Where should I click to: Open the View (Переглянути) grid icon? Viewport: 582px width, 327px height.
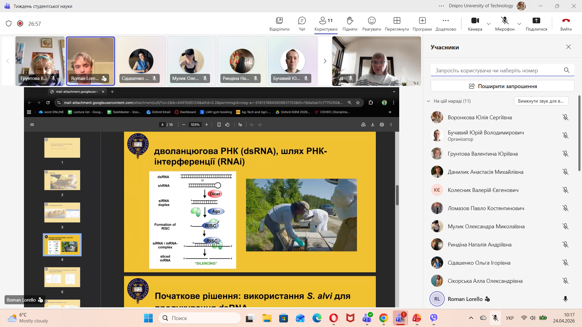(x=397, y=21)
